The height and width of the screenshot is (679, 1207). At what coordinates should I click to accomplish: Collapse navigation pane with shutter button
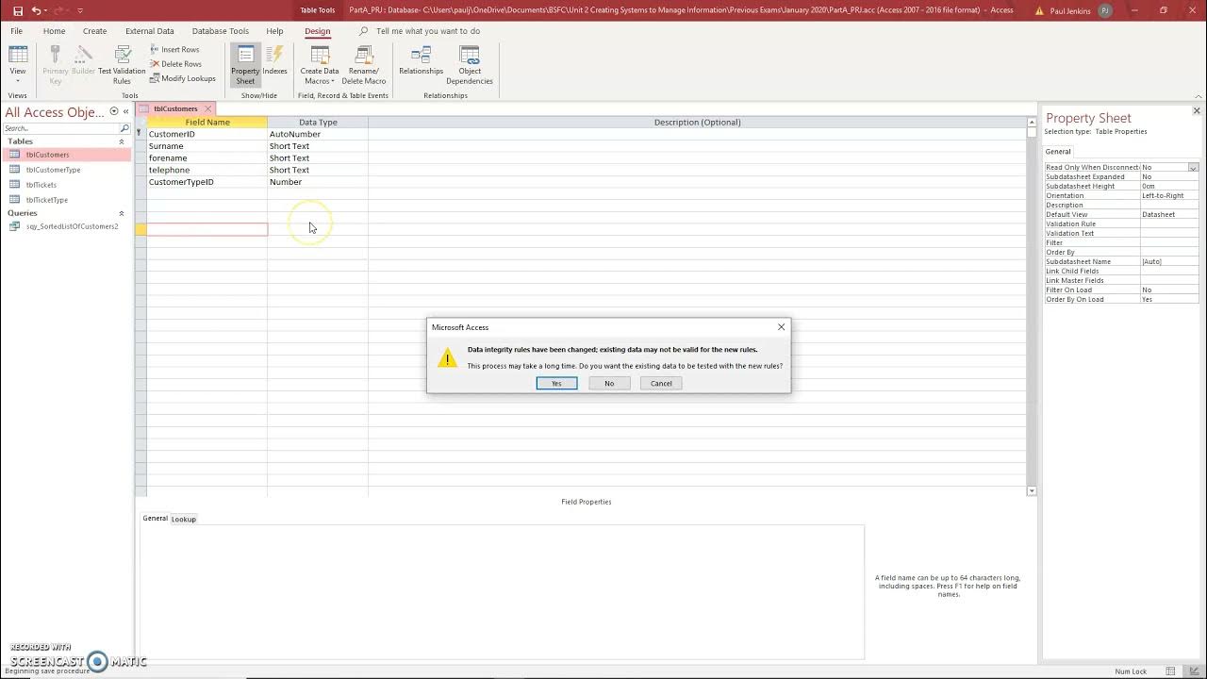coord(125,111)
